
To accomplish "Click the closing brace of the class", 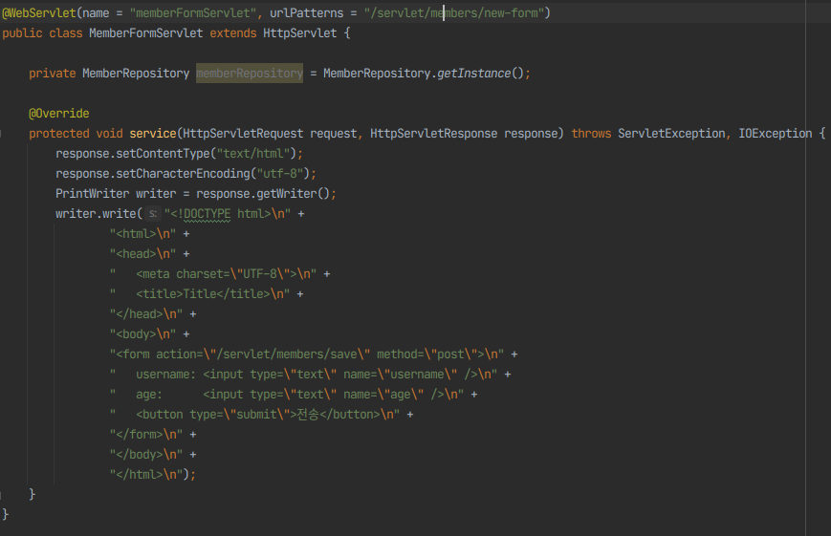I will 6,515.
